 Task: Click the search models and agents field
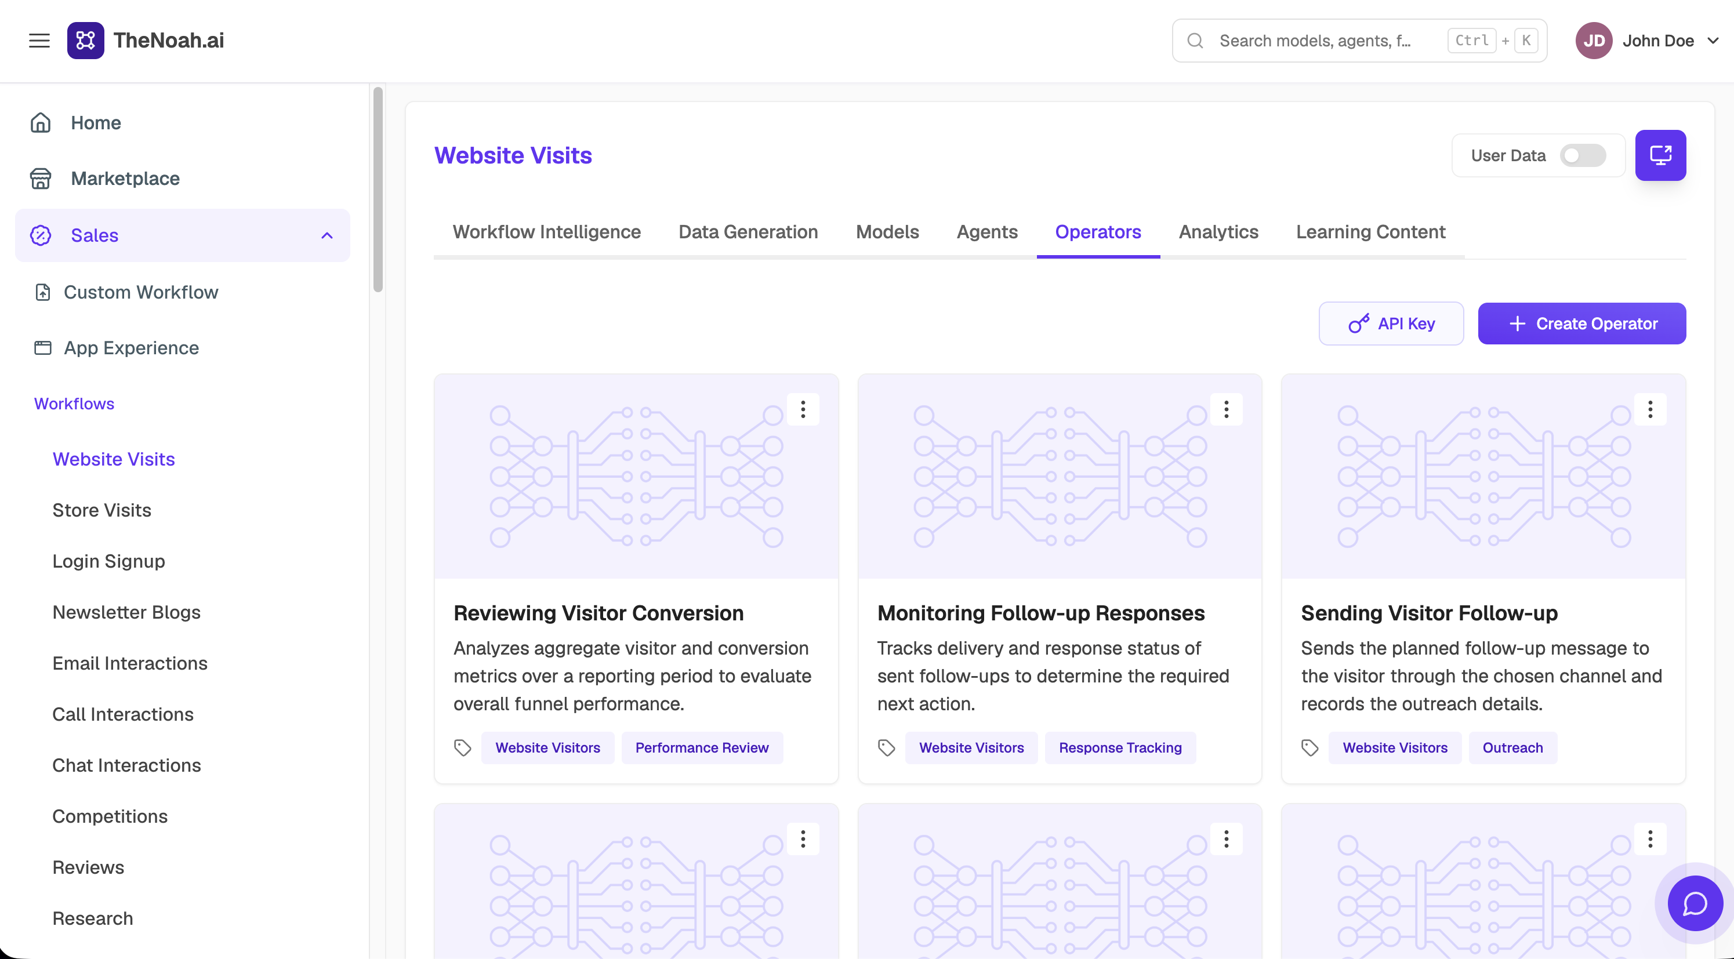(1359, 41)
